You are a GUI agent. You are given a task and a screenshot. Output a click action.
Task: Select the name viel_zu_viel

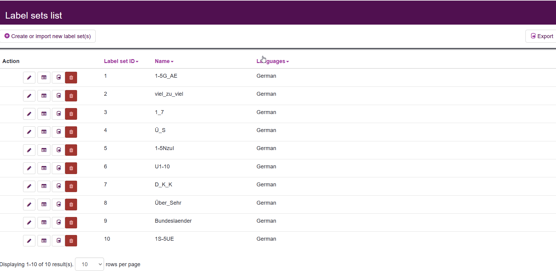click(169, 94)
